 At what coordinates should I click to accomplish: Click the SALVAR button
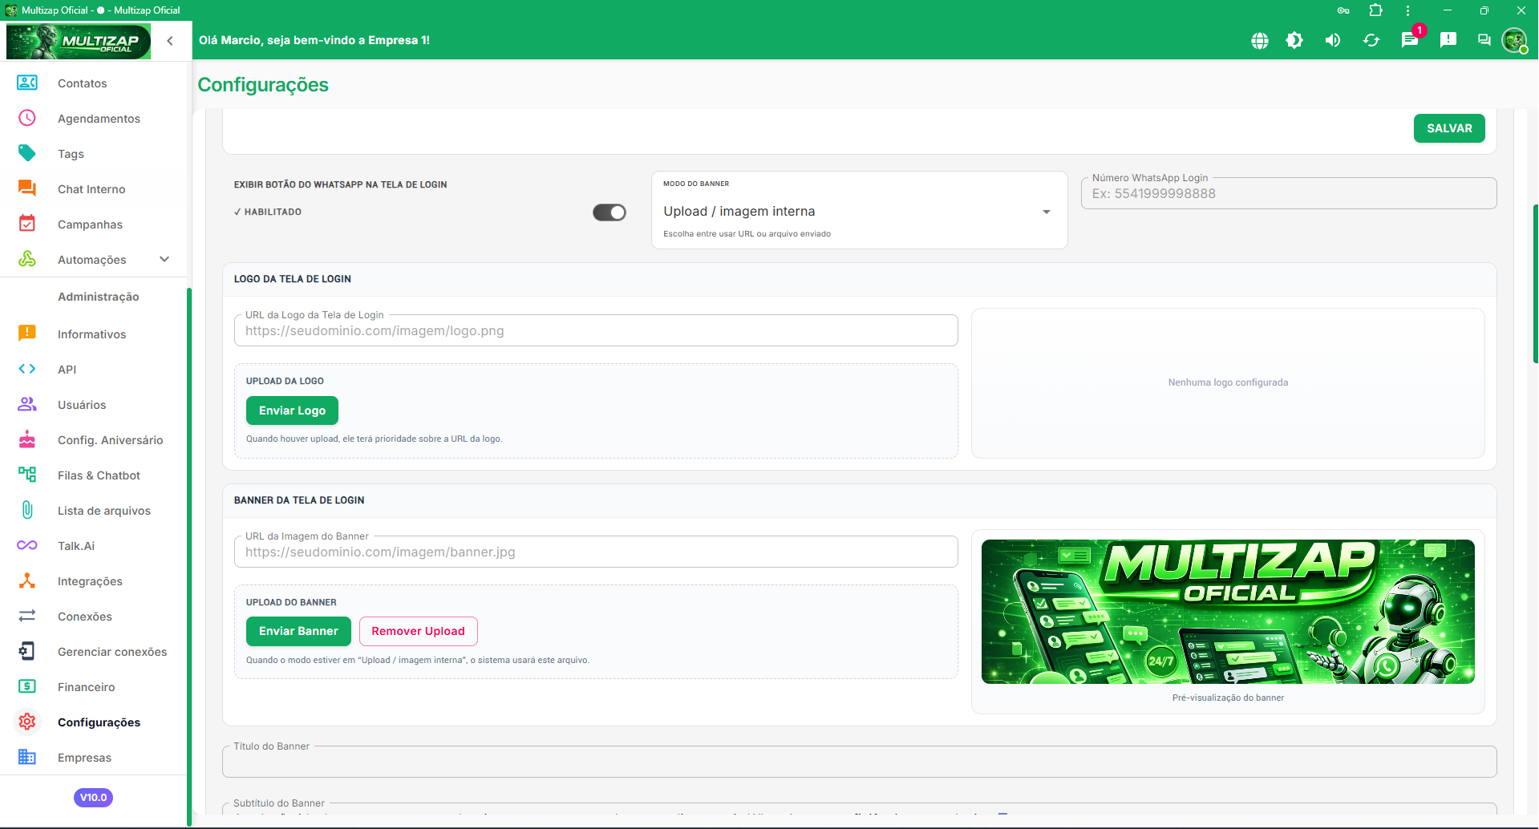[x=1449, y=128]
